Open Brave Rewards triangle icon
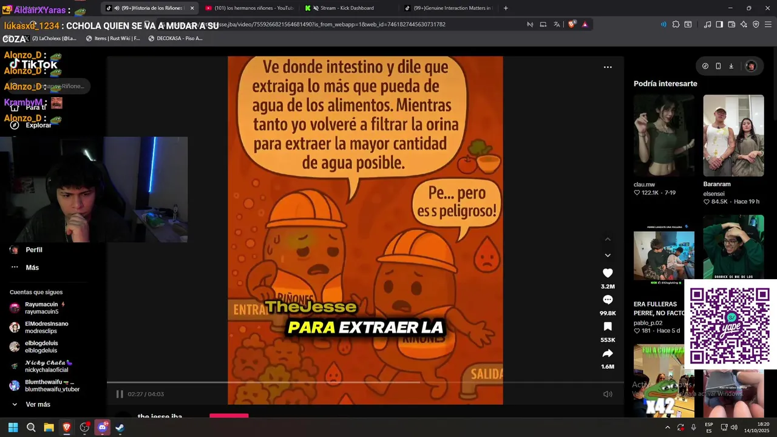This screenshot has height=437, width=777. (x=585, y=24)
